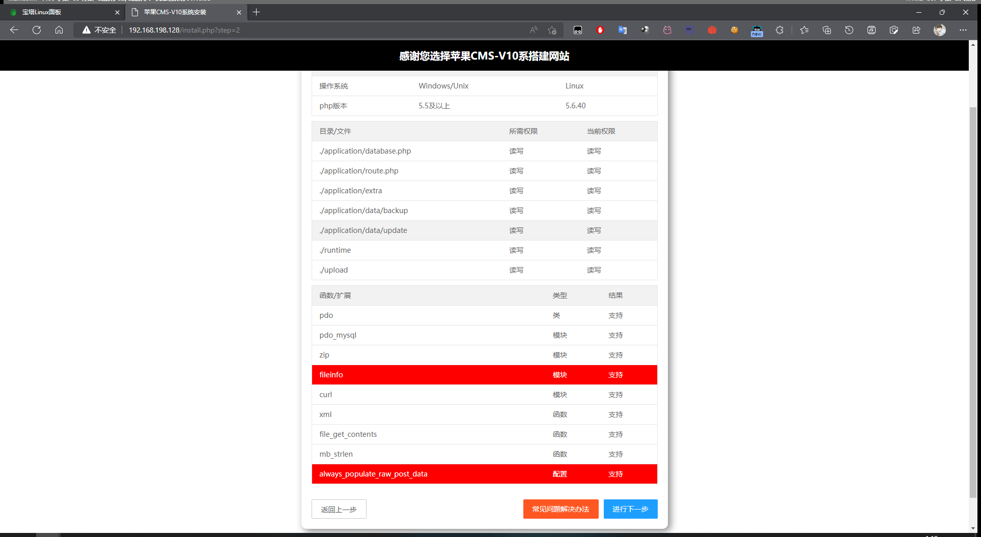The width and height of the screenshot is (981, 537).
Task: Focus the address bar URL
Action: (x=184, y=30)
